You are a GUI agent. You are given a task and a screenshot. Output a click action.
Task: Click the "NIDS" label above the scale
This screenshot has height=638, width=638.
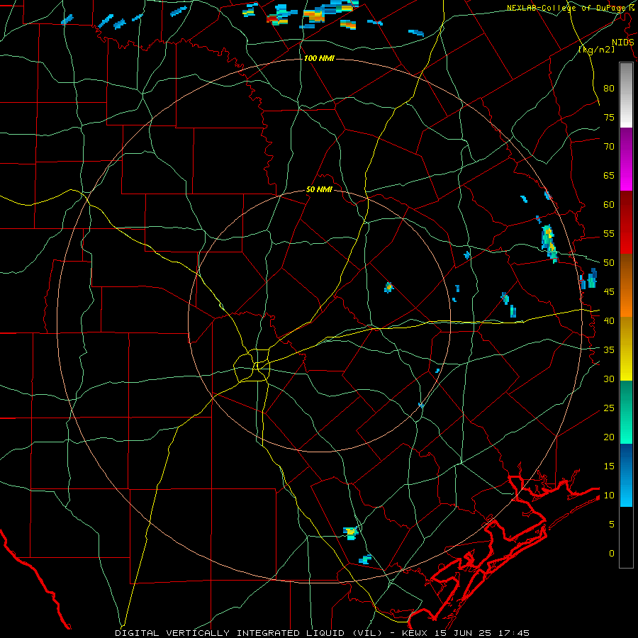(x=622, y=43)
